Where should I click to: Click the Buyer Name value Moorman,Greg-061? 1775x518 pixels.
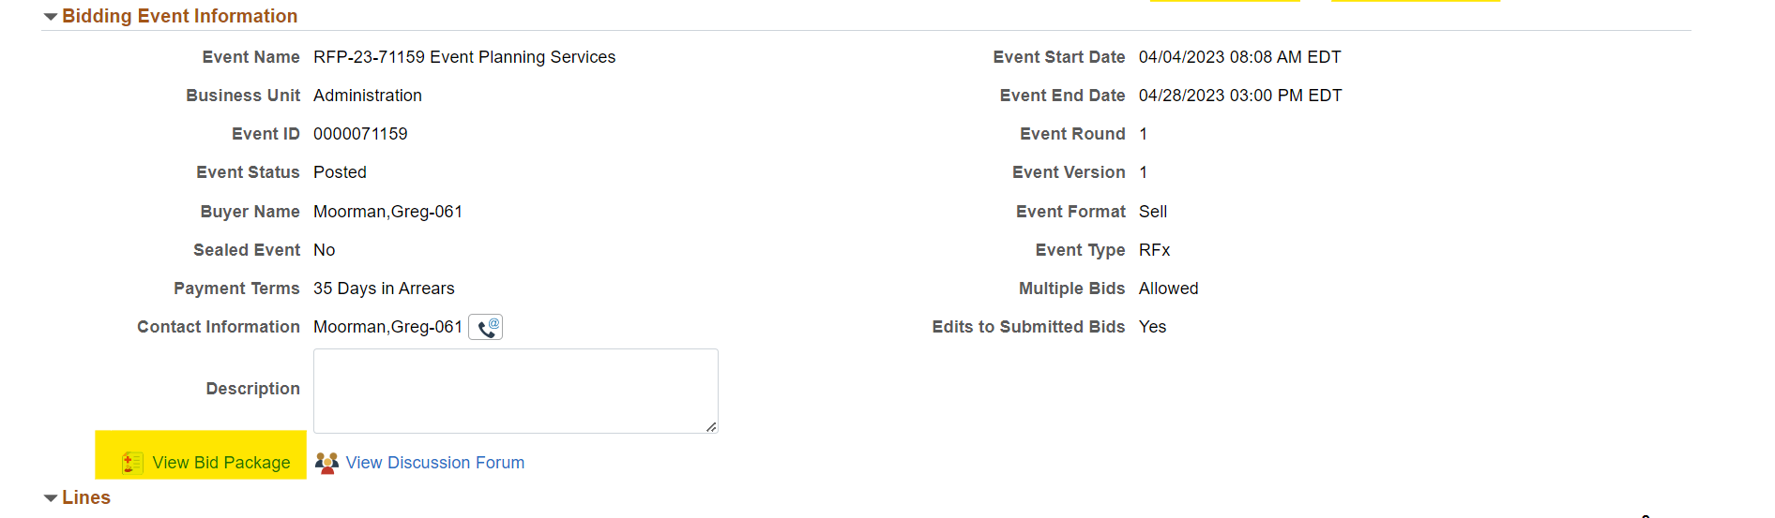pyautogui.click(x=387, y=212)
